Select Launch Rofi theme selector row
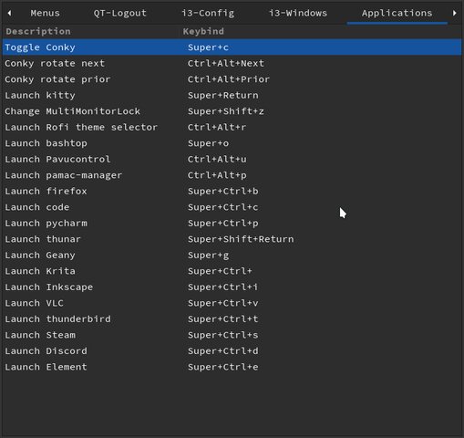 coord(232,127)
